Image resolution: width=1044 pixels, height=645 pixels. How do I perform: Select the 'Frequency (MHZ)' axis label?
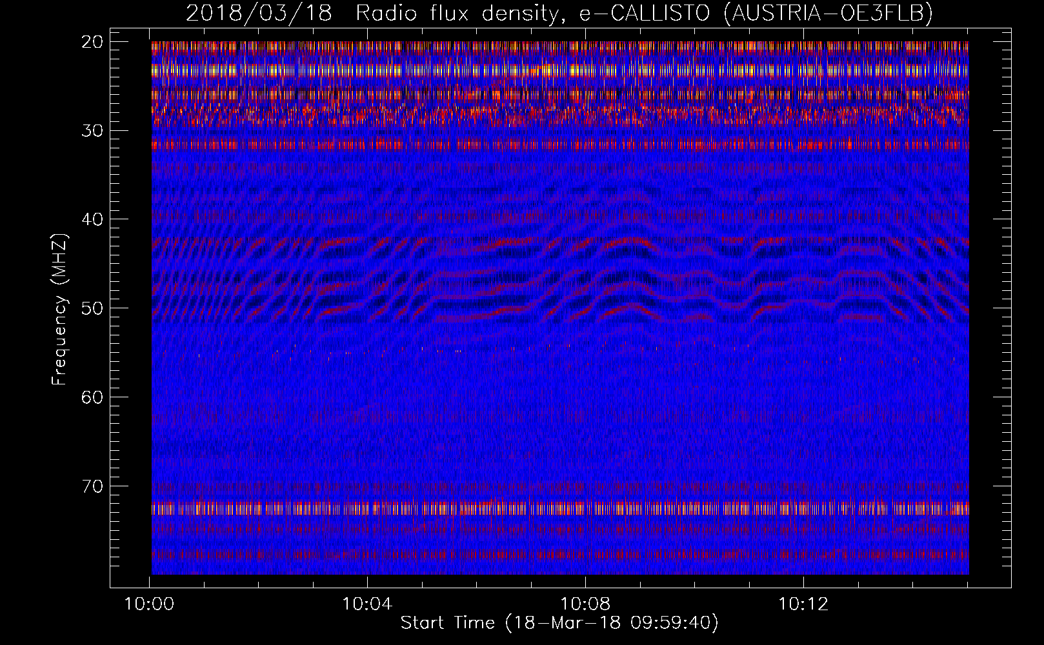click(x=59, y=309)
